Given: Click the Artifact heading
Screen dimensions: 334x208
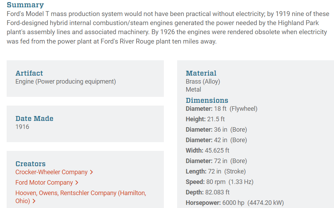Looking at the screenshot, I should (x=29, y=73).
